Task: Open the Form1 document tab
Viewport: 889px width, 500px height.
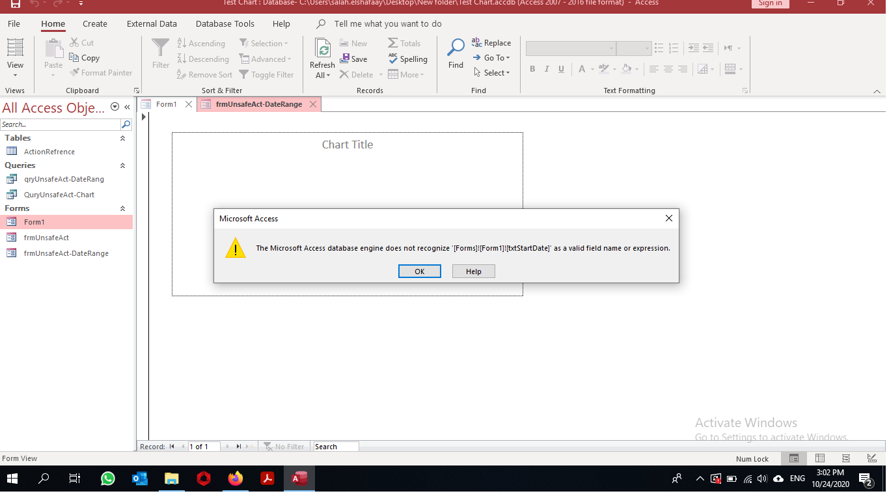Action: tap(166, 104)
